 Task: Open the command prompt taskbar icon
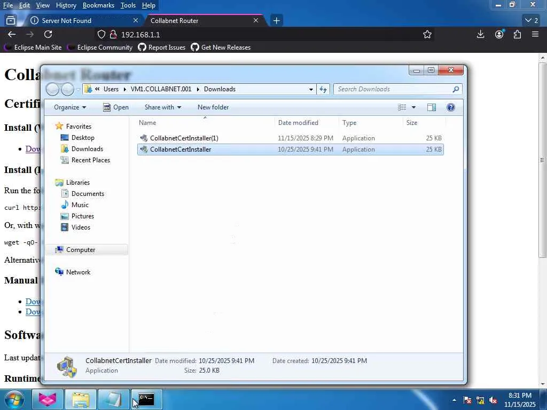click(x=146, y=399)
